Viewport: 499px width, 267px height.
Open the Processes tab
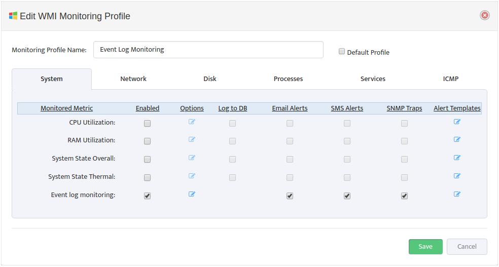pos(289,79)
